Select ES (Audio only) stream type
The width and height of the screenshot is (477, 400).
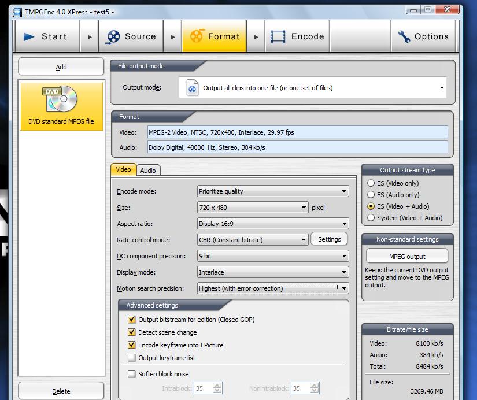(371, 195)
